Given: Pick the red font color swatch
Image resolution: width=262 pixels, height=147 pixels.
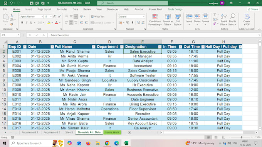Looking at the screenshot, I should pyautogui.click(x=56, y=23).
